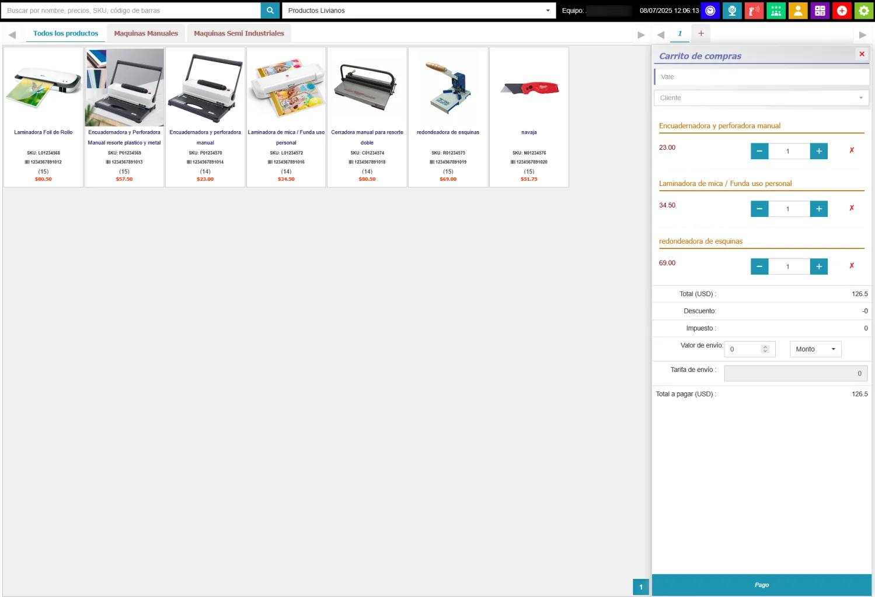Open the purple calculator icon

pos(820,10)
